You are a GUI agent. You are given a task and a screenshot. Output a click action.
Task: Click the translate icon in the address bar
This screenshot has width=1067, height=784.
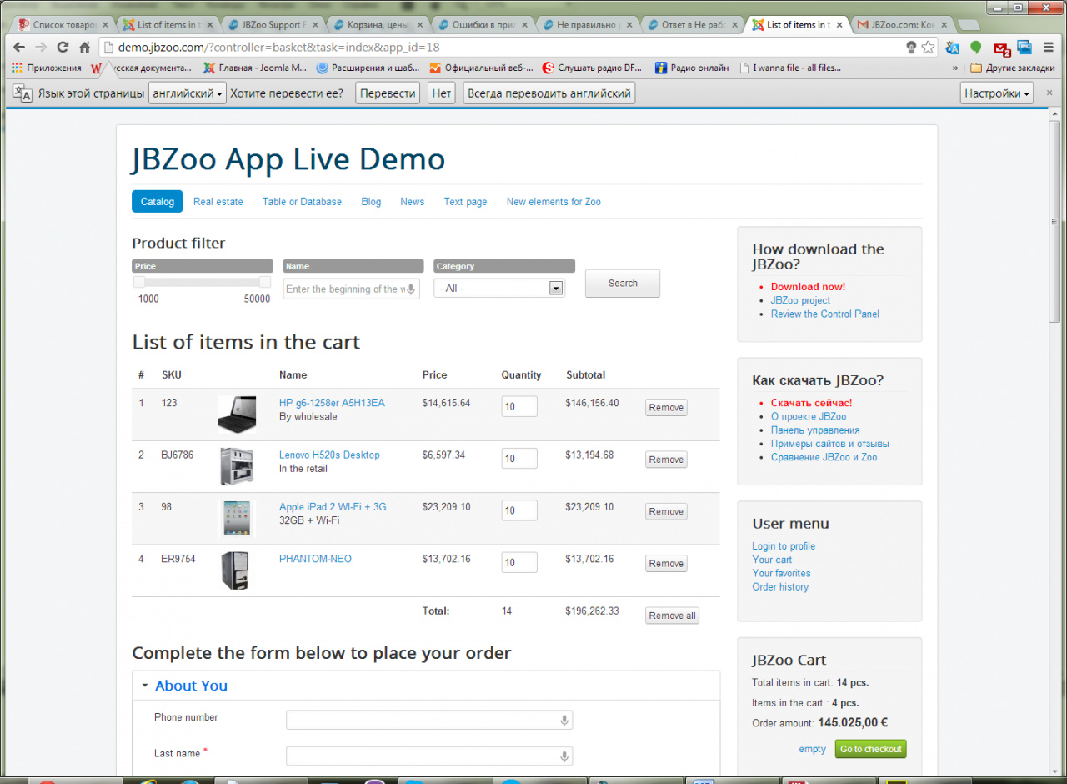[x=952, y=48]
